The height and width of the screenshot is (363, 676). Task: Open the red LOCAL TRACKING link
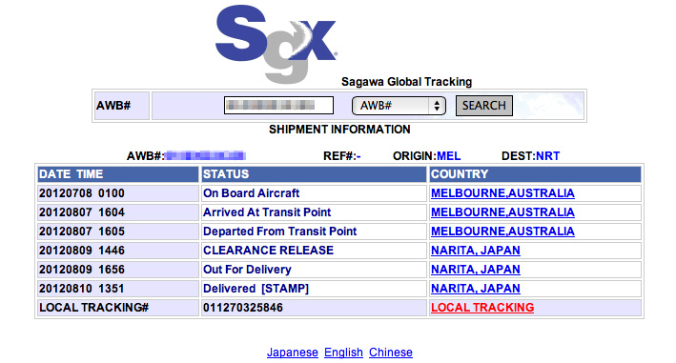(482, 308)
